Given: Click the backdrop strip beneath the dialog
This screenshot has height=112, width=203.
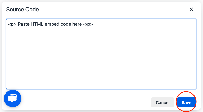Looking at the screenshot, I should coord(101,111).
